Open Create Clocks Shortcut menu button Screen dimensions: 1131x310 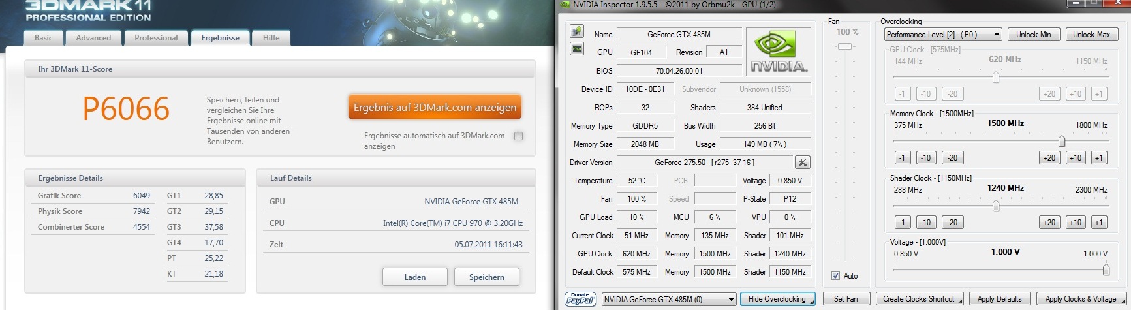pyautogui.click(x=920, y=299)
